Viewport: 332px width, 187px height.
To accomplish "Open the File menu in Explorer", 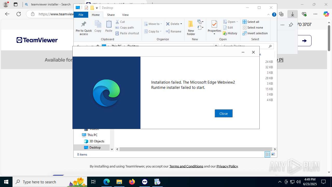I will coord(81,15).
